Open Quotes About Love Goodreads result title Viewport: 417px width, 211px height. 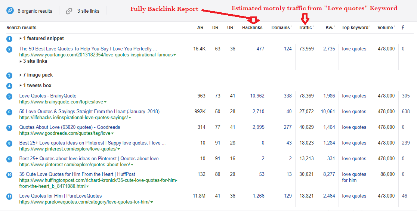pyautogui.click(x=69, y=127)
